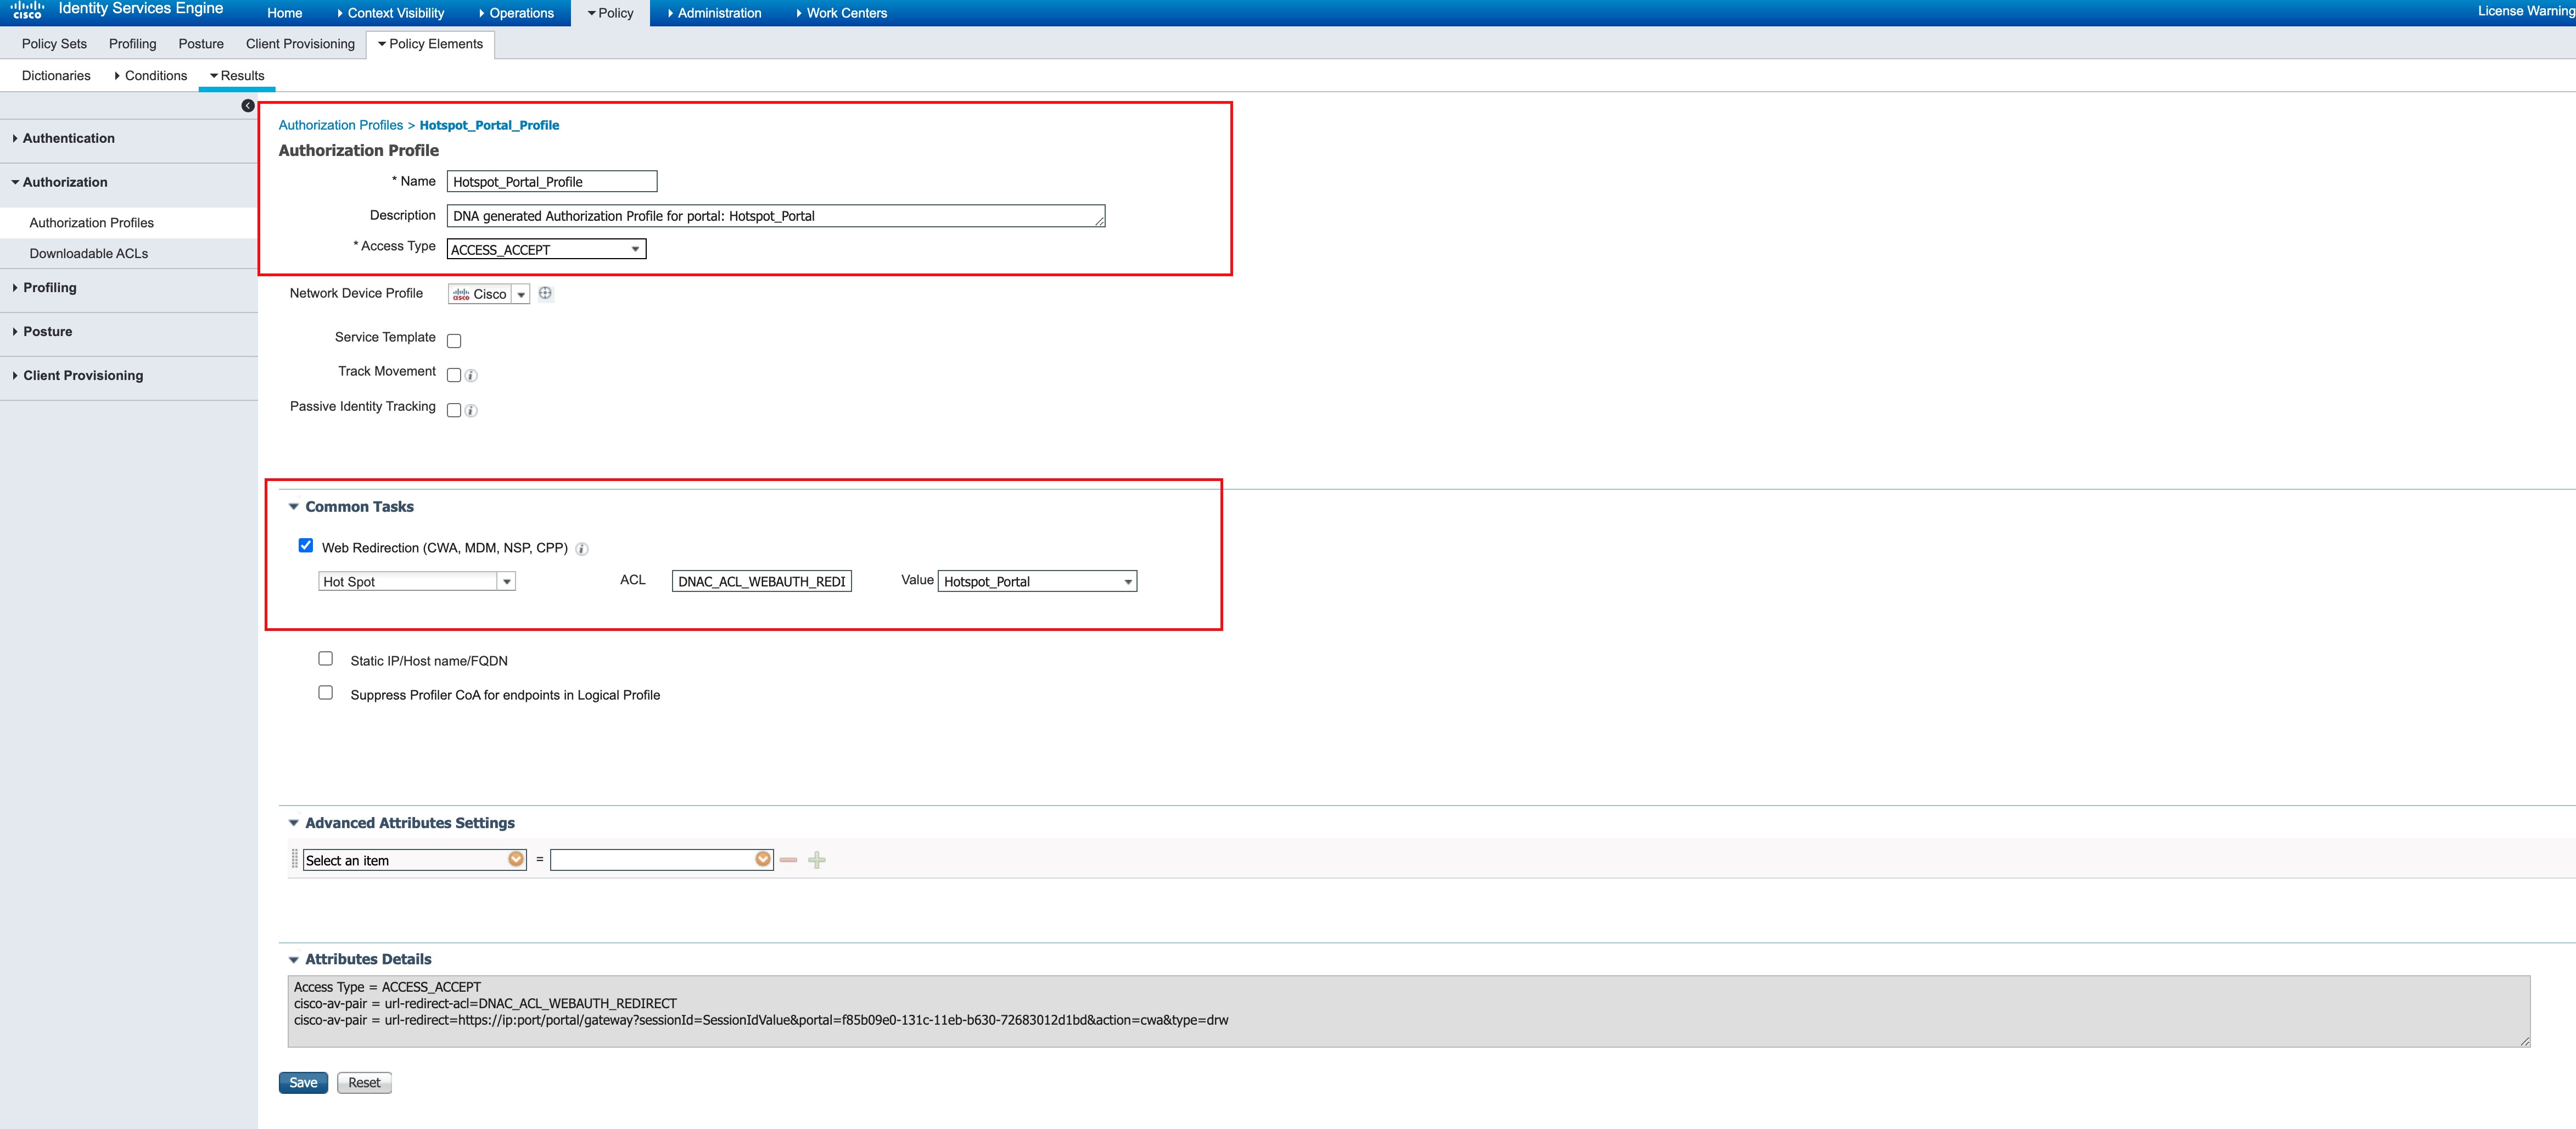Screen dimensions: 2576x1129
Task: Open the Administration menu
Action: point(714,13)
